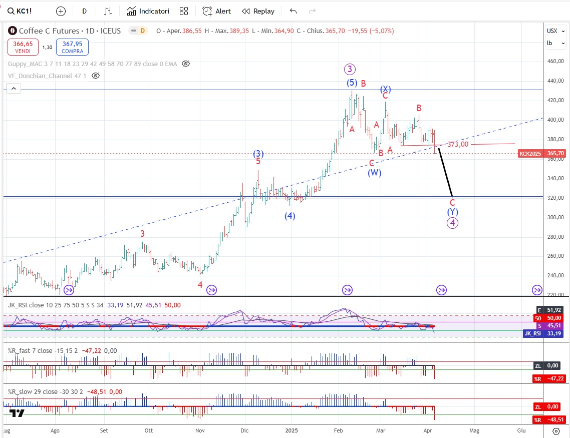This screenshot has width=570, height=438.
Task: Click the add symbol to compare plus icon
Action: (61, 11)
